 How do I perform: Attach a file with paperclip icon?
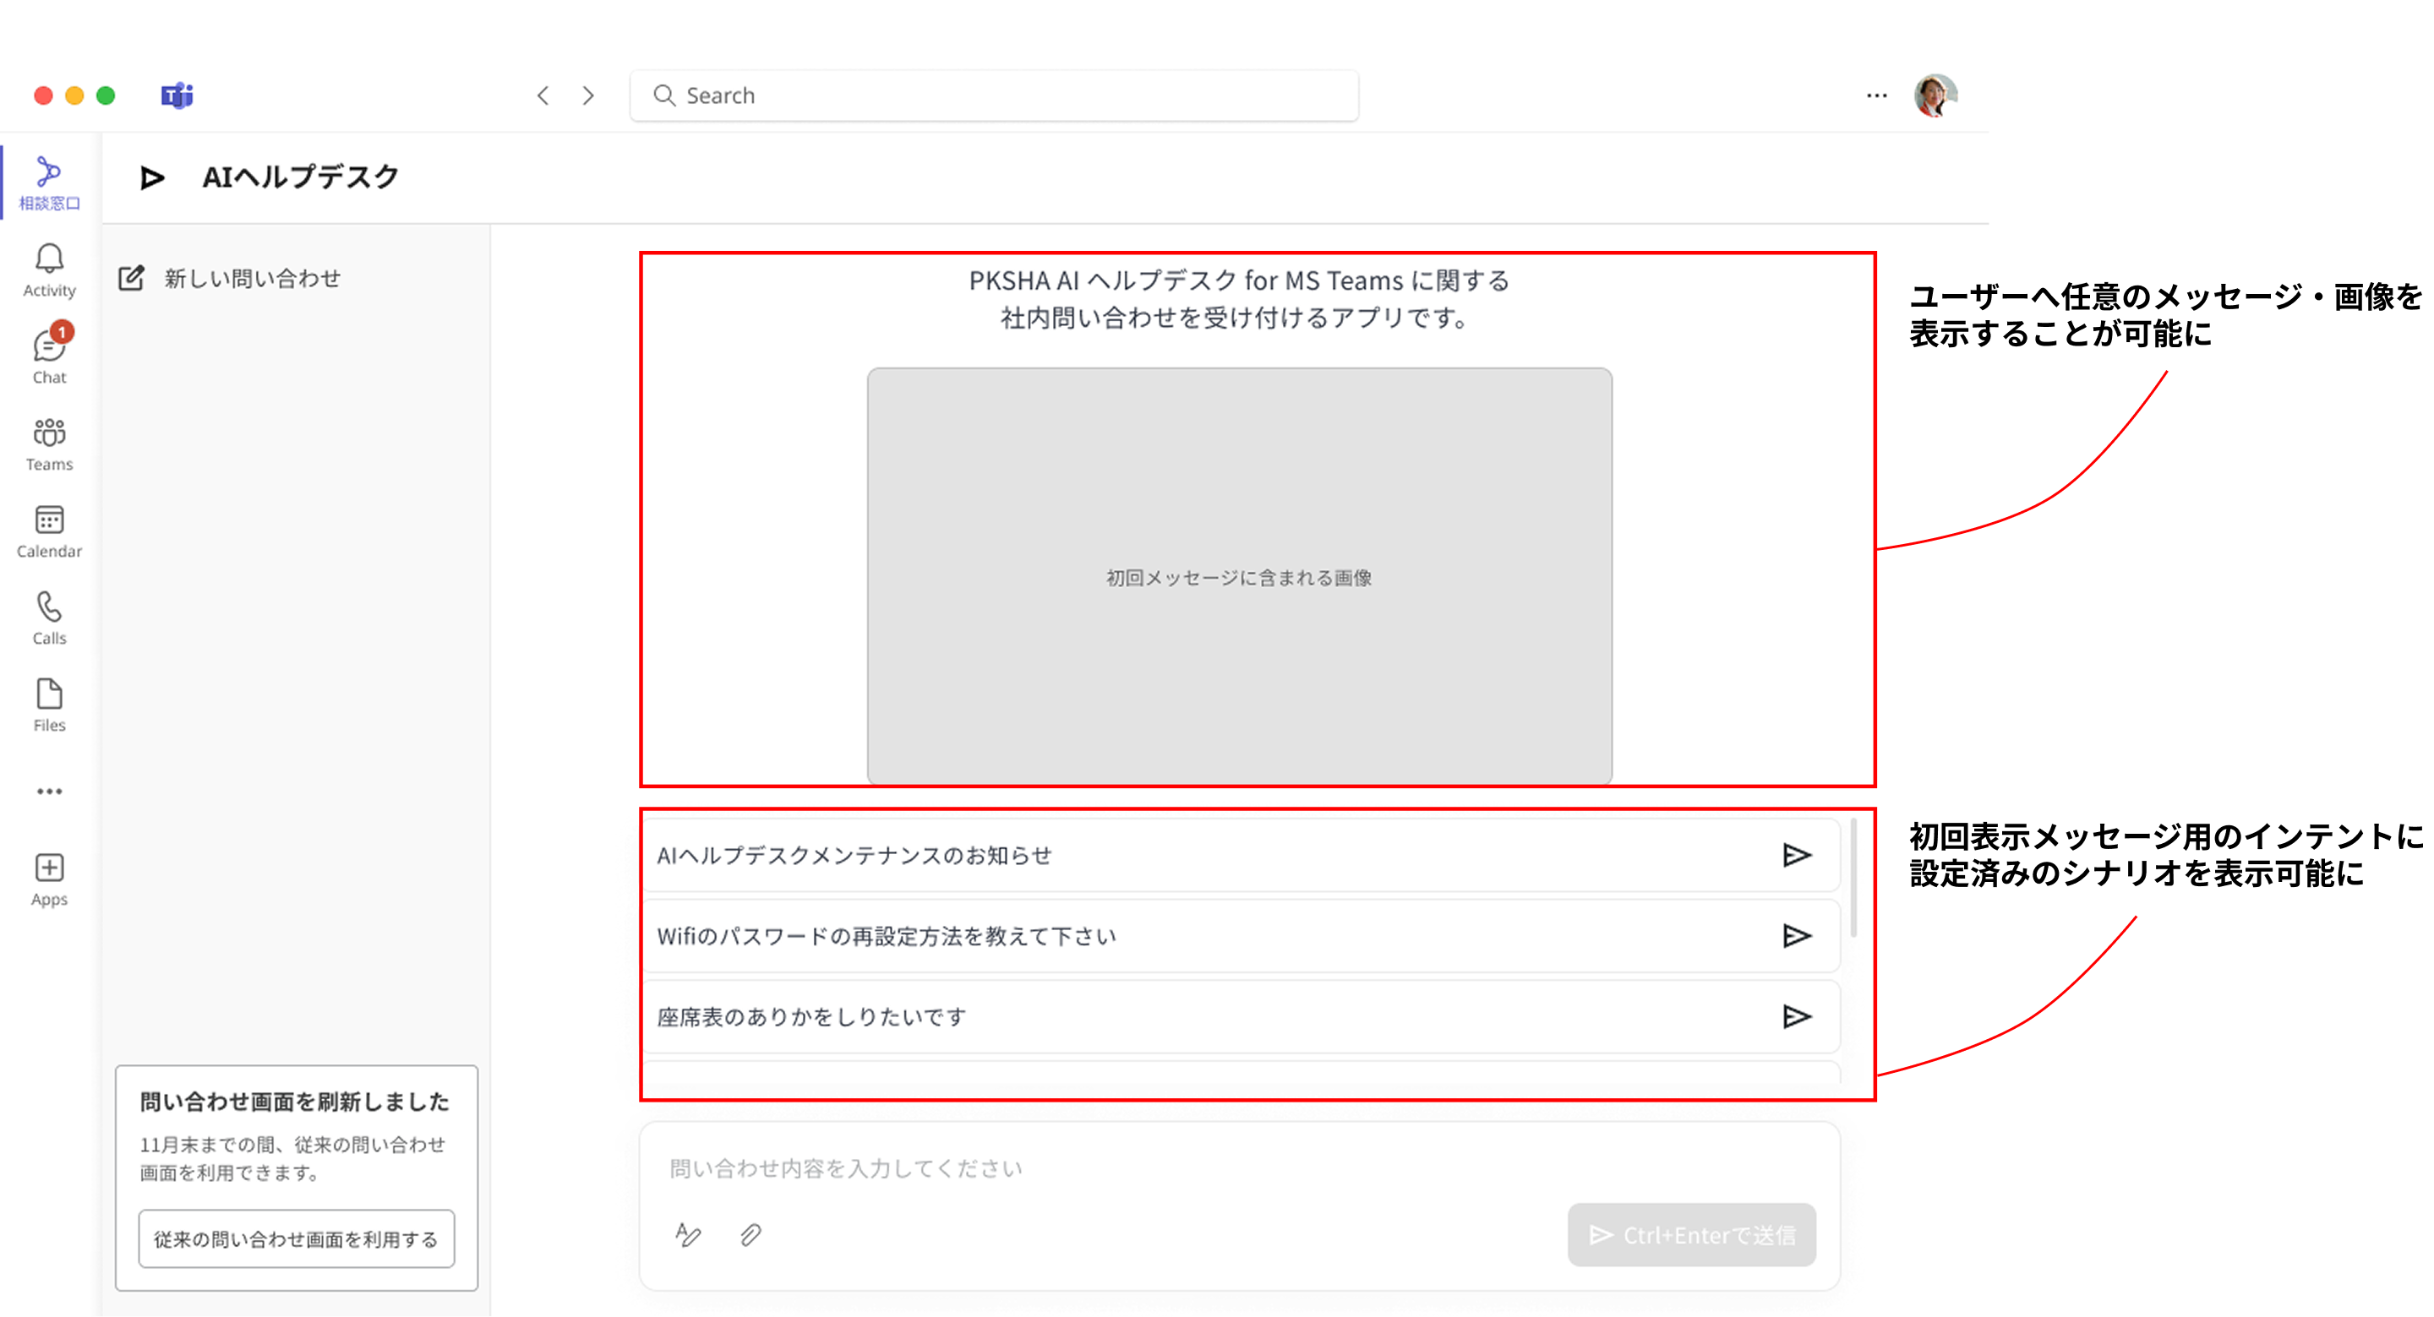pyautogui.click(x=751, y=1235)
